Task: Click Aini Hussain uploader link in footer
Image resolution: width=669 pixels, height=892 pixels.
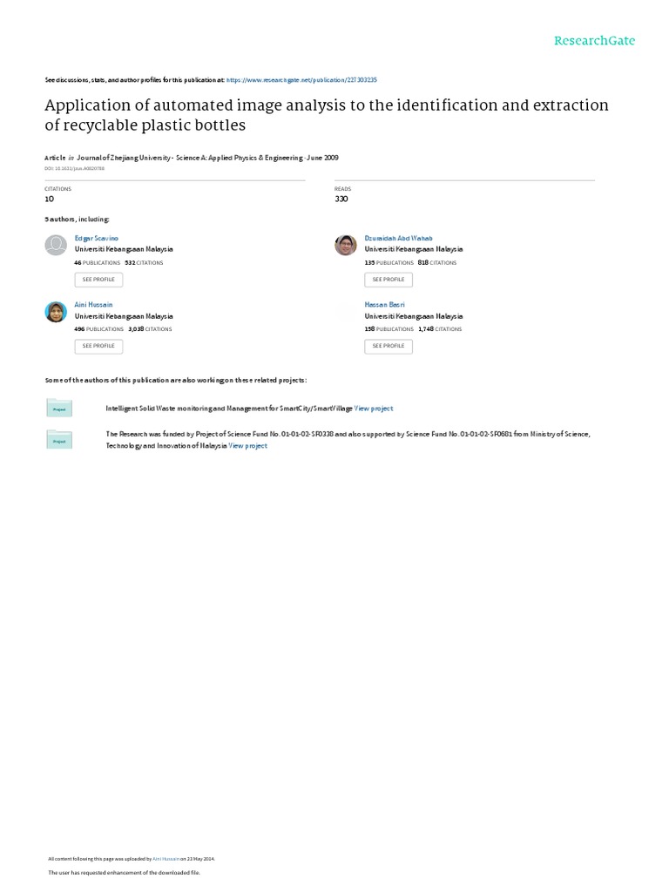Action: click(166, 858)
